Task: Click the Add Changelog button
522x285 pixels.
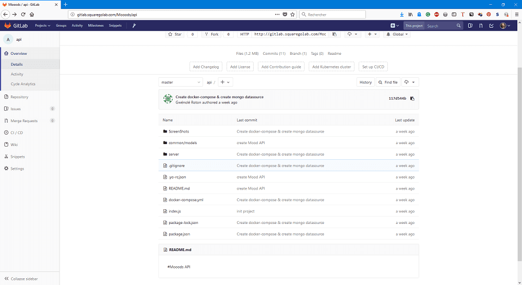Action: (206, 67)
